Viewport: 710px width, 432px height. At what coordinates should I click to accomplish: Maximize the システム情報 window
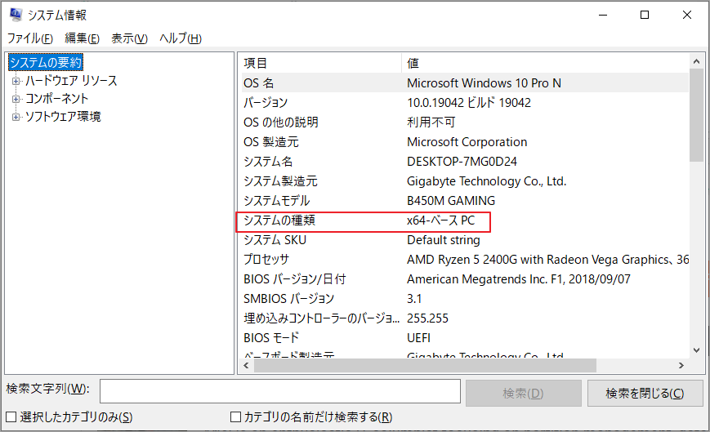pos(645,15)
